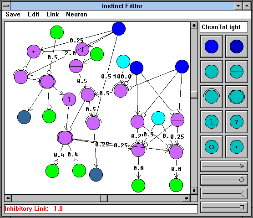Click the vertical scrollbar thumb
This screenshot has width=253, height=218.
tap(194, 94)
